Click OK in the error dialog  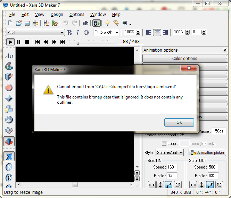(179, 122)
